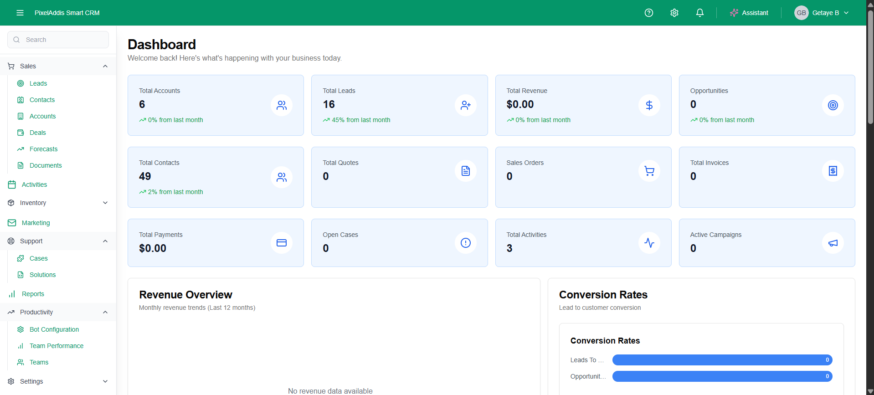Open Reports page
The height and width of the screenshot is (395, 874).
coord(33,294)
